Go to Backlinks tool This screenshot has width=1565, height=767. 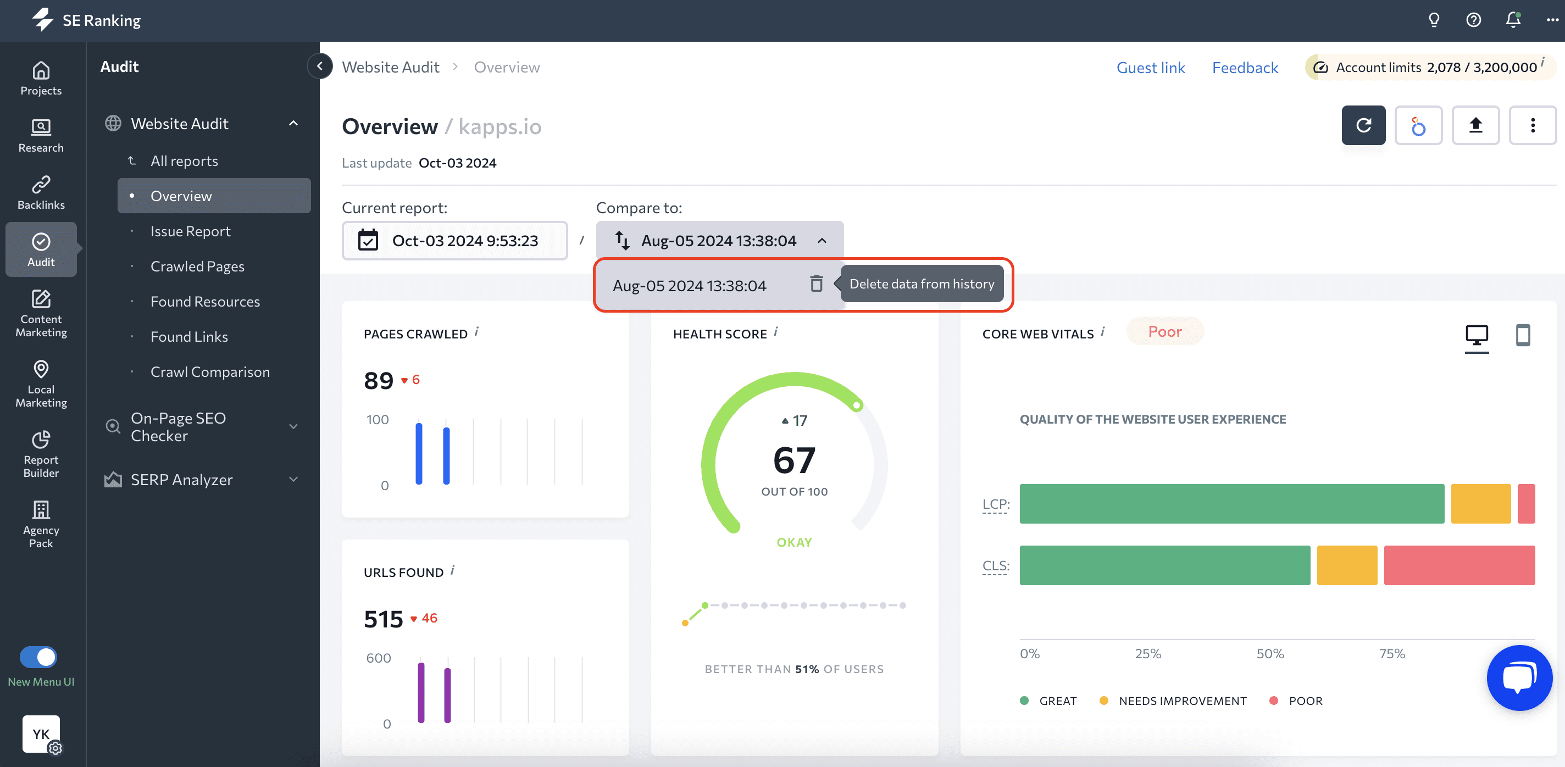click(41, 193)
